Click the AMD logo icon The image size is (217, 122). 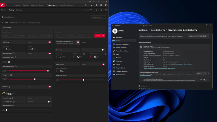pyautogui.click(x=3, y=5)
